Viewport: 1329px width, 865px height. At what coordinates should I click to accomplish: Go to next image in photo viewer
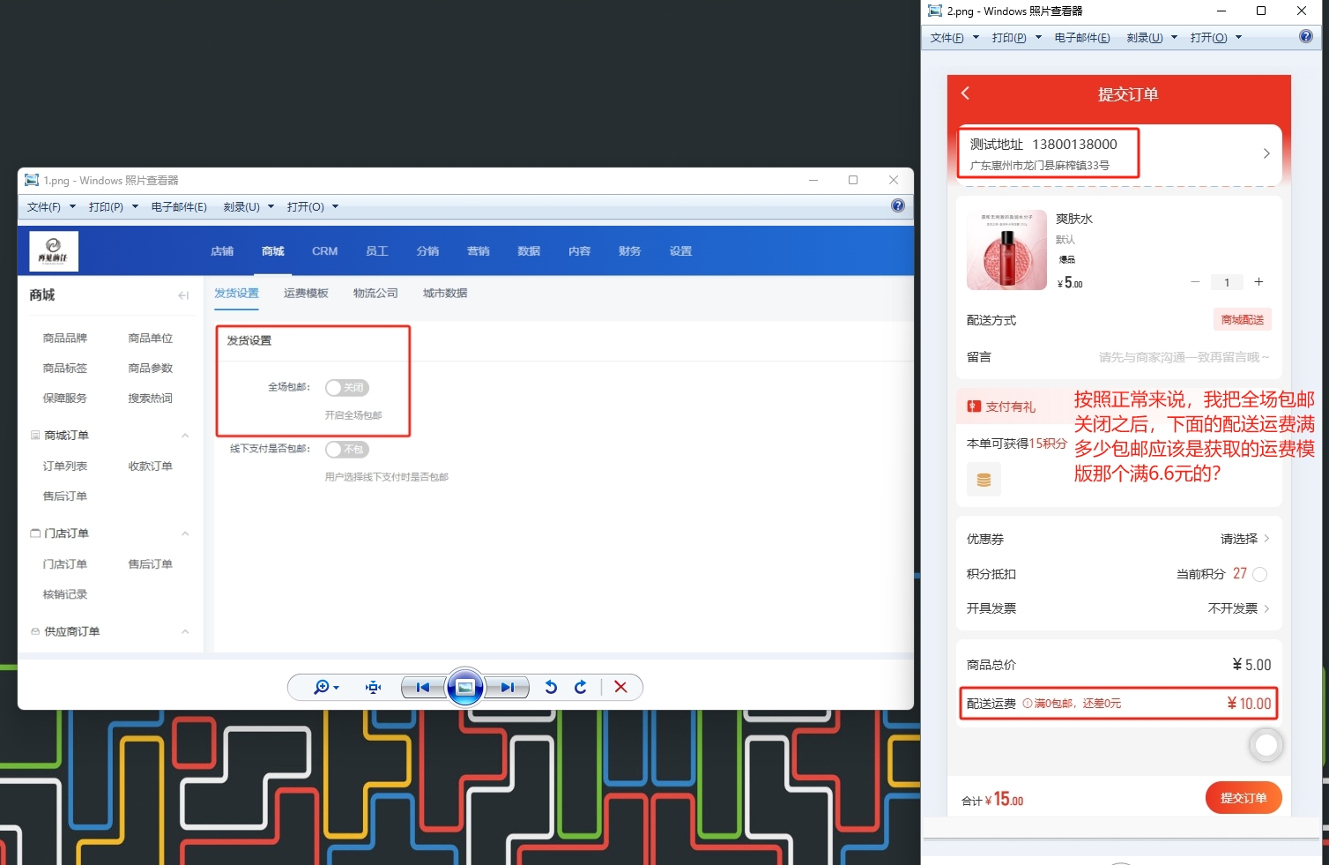(507, 688)
